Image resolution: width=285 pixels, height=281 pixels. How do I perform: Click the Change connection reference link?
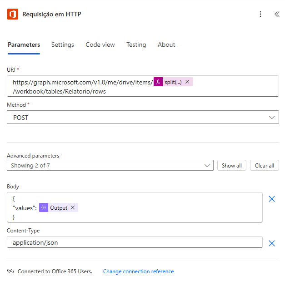pyautogui.click(x=138, y=271)
